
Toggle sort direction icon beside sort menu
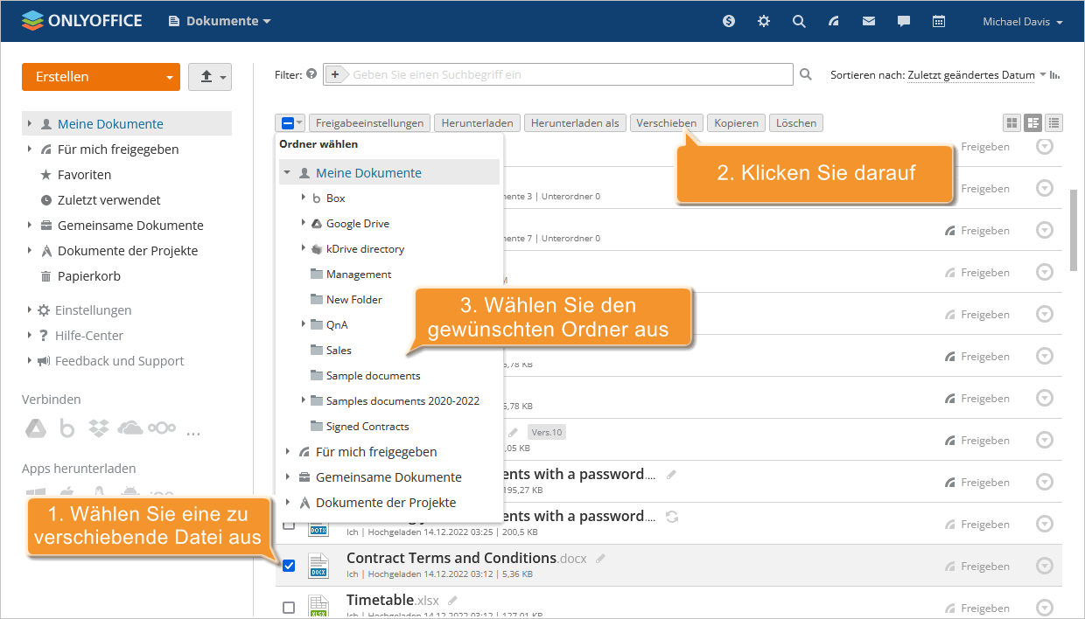pos(1054,74)
